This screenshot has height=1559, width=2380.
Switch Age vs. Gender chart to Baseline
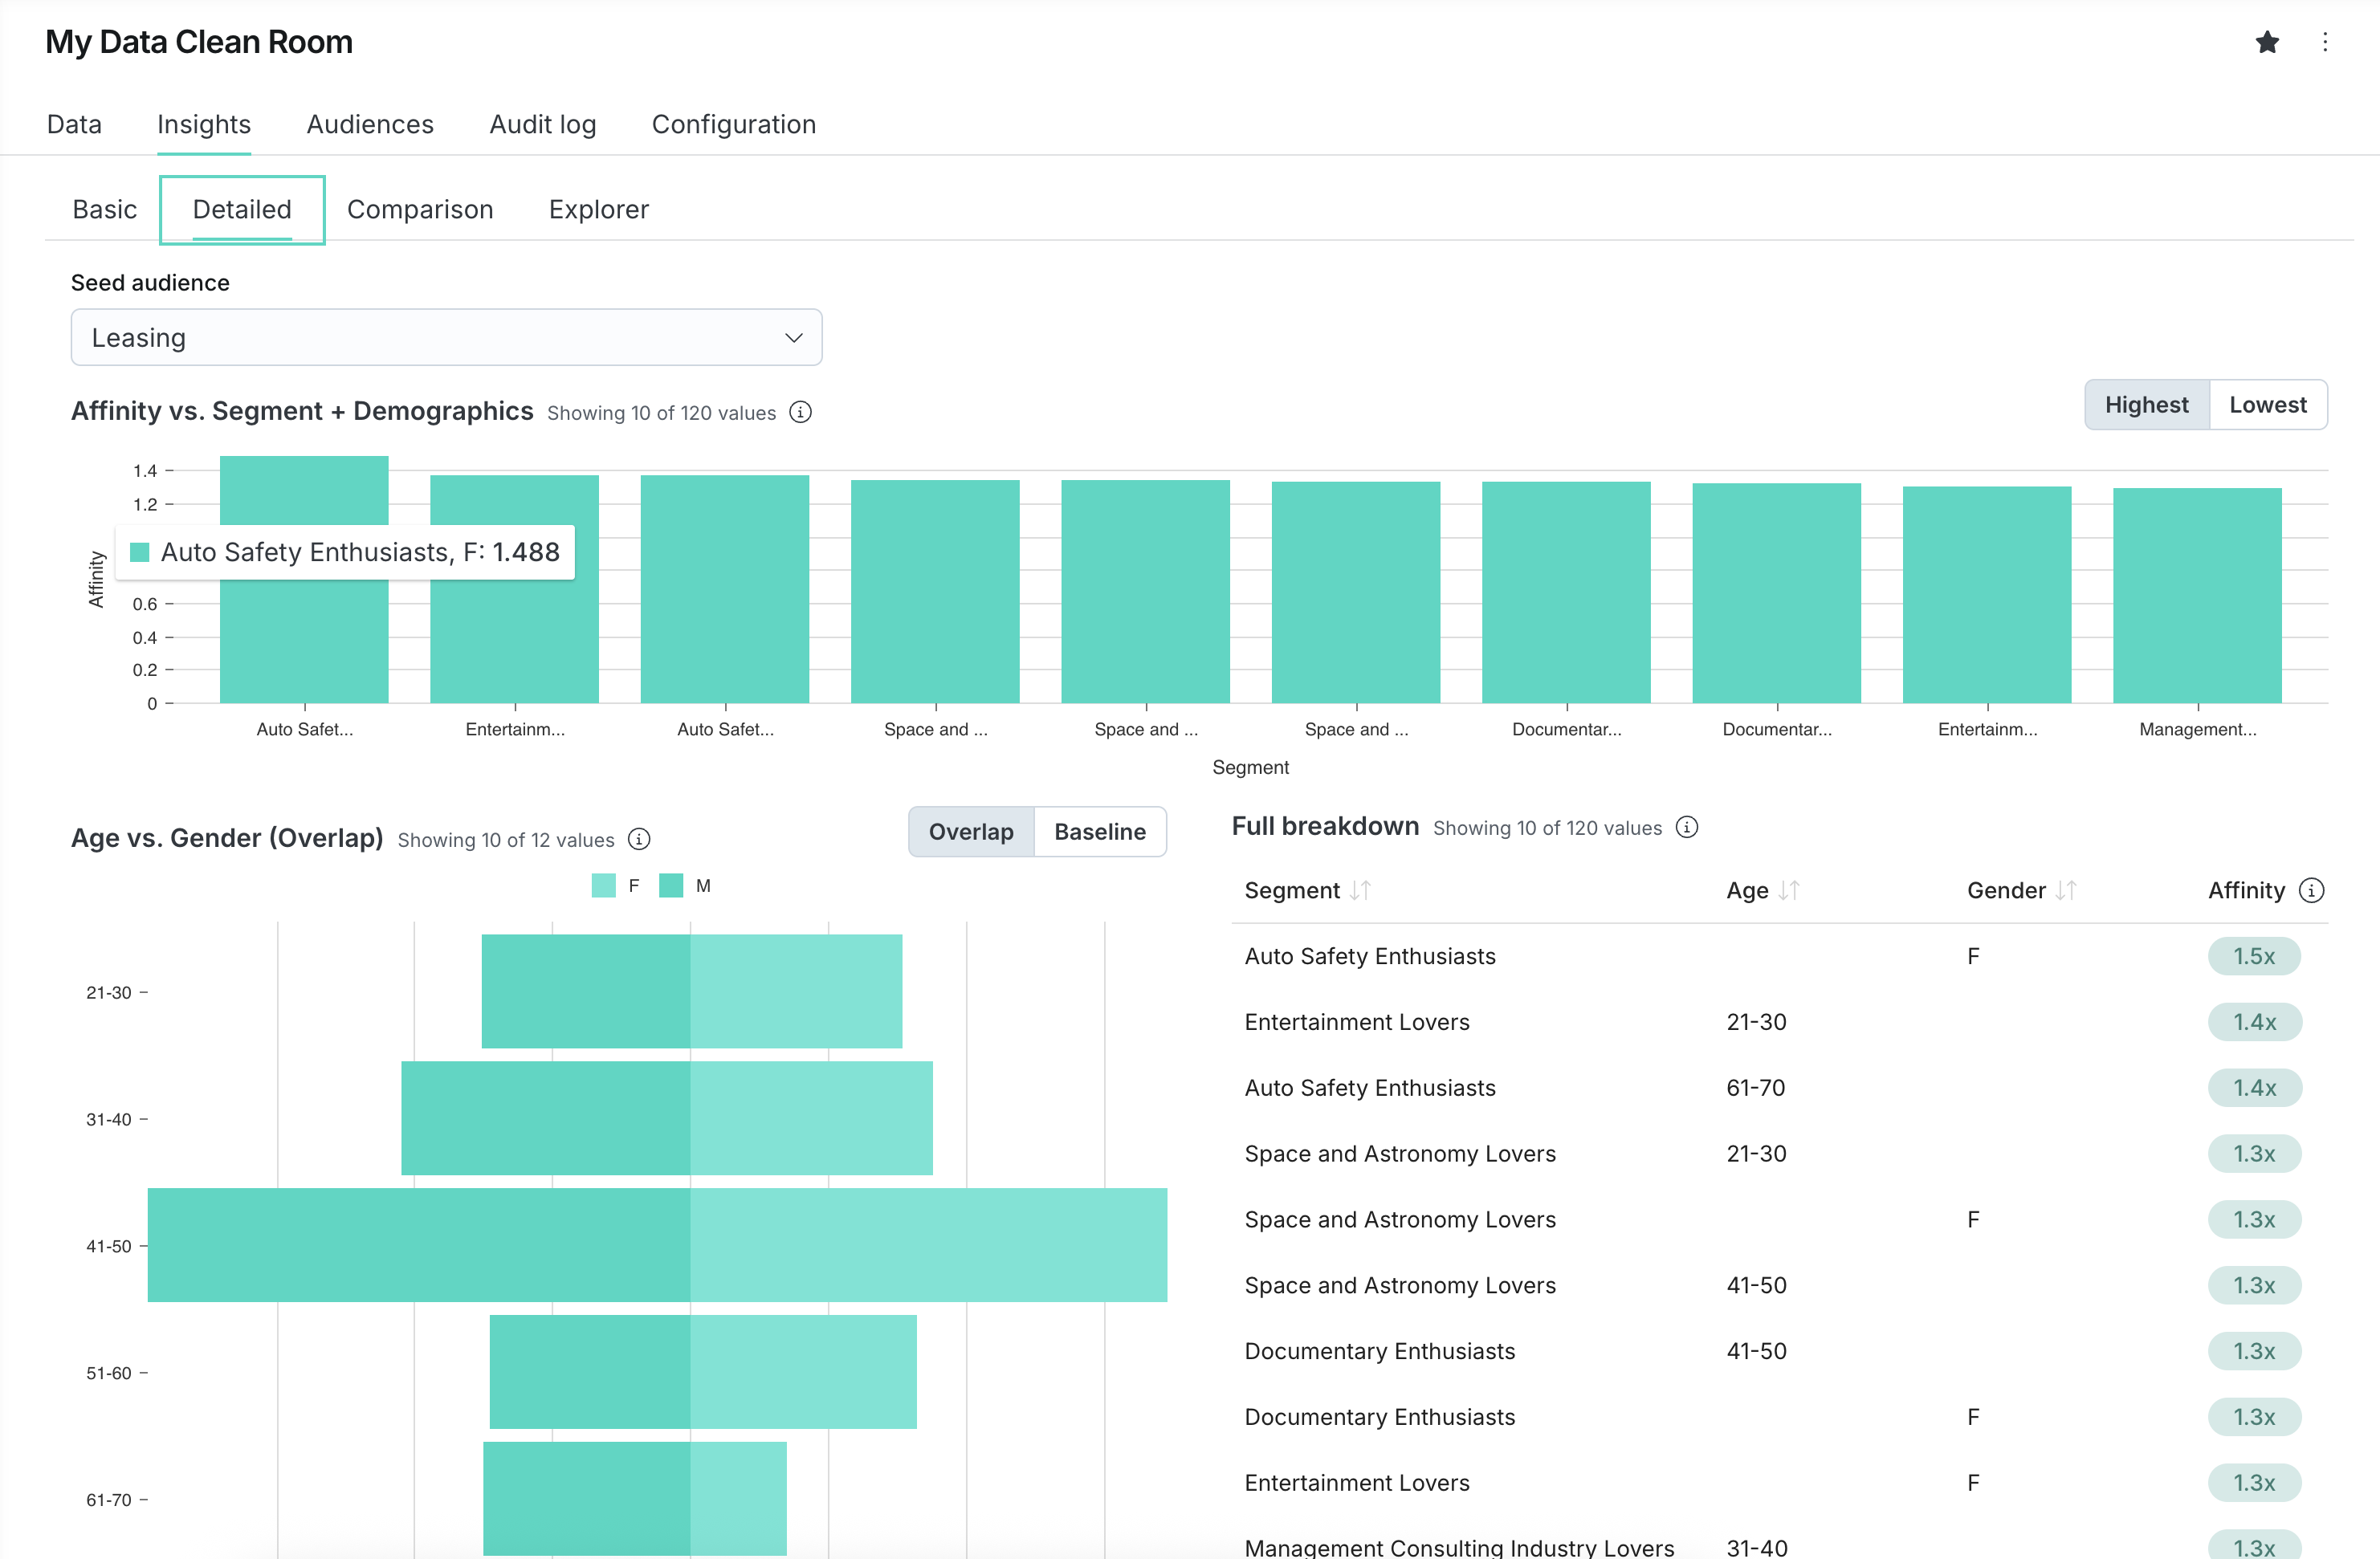point(1100,831)
